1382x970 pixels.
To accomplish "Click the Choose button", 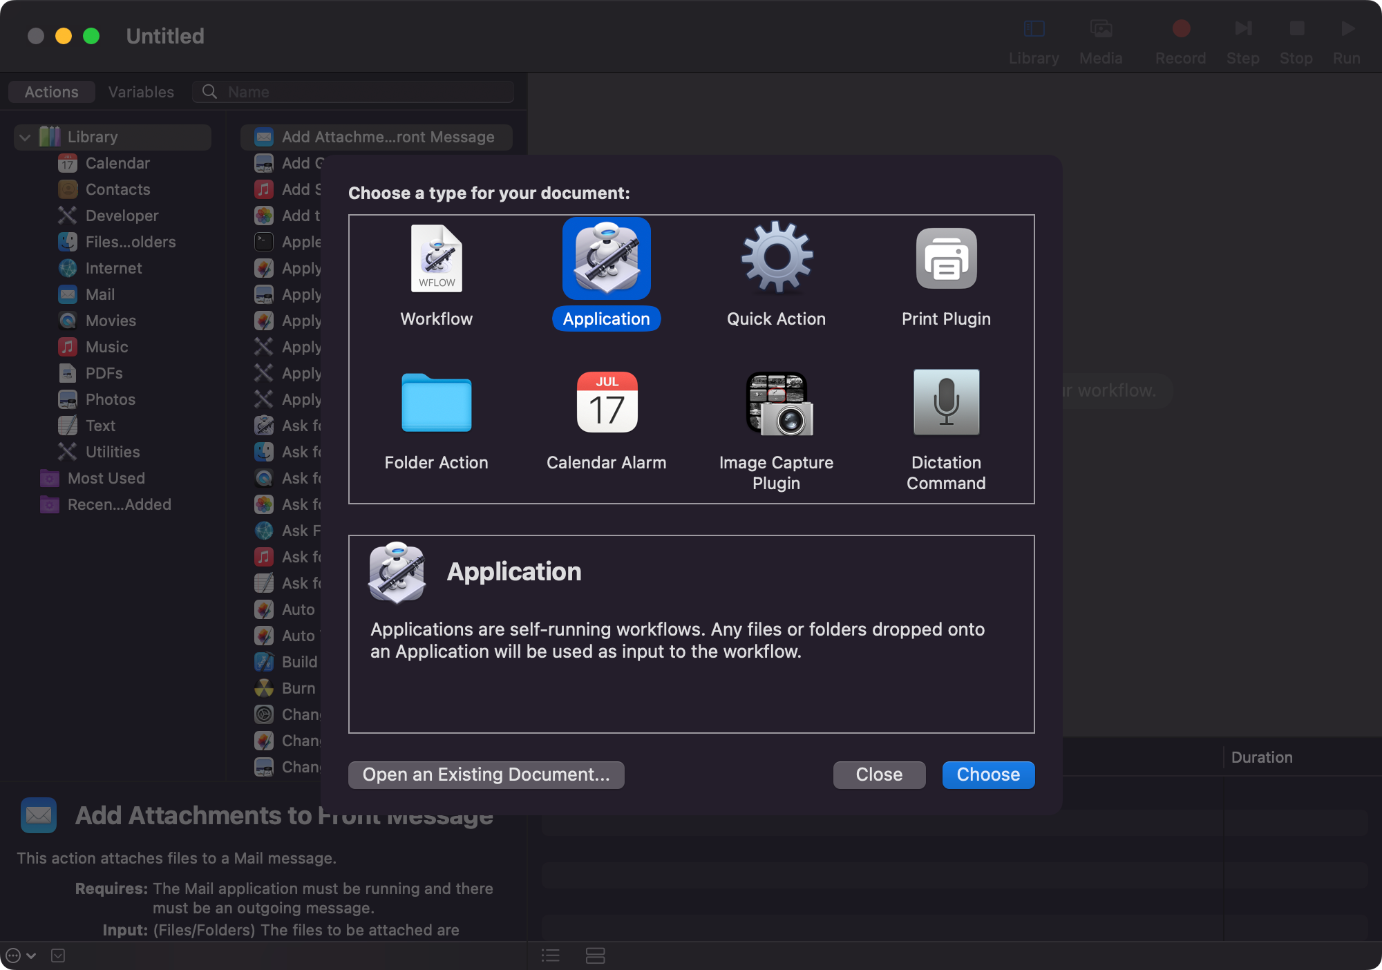I will click(987, 774).
